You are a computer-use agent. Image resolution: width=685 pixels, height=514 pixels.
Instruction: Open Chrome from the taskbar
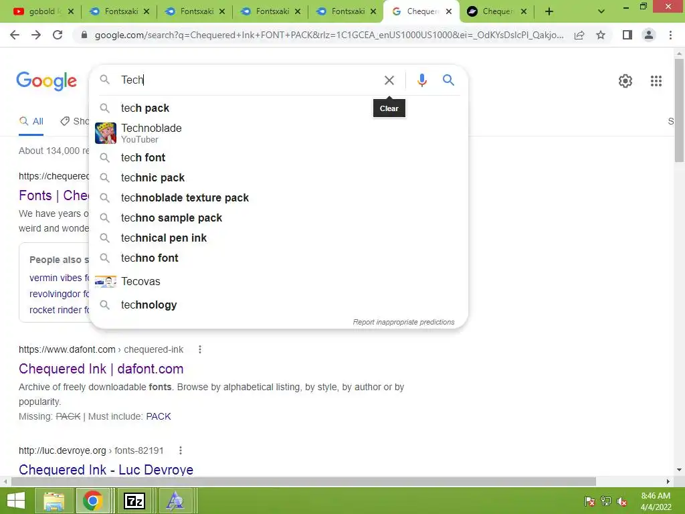click(92, 501)
